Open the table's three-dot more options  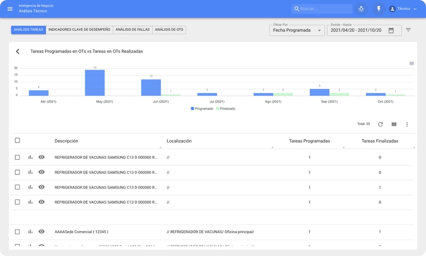pos(407,124)
